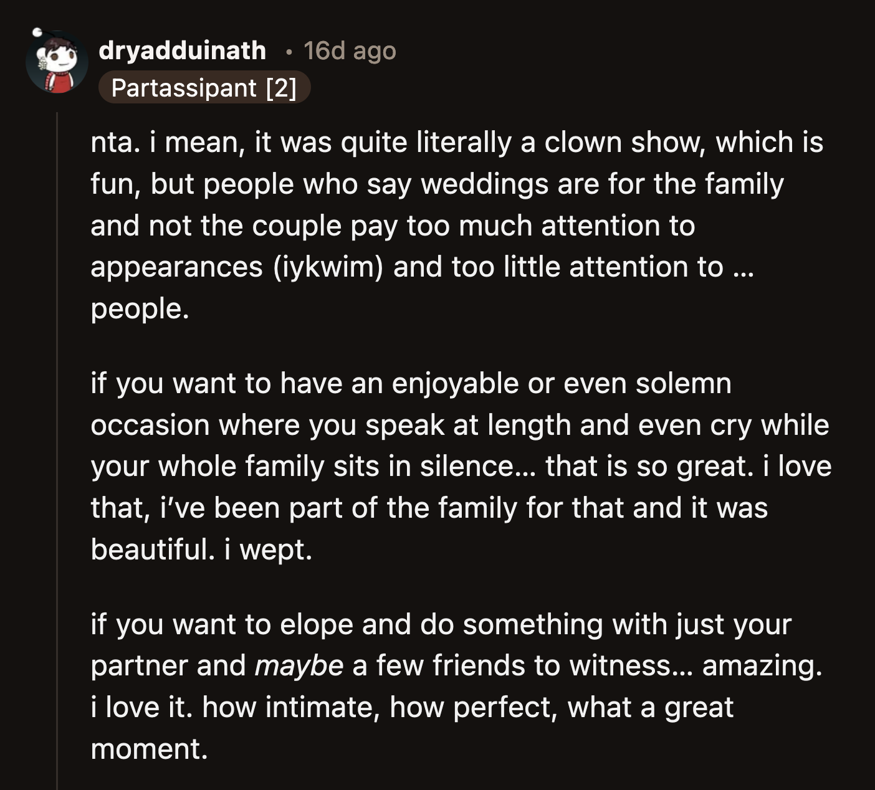875x790 pixels.
Task: Click the small status dot above the avatar
Action: click(x=37, y=30)
